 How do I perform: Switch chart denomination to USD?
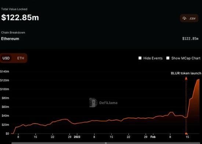coord(6,58)
